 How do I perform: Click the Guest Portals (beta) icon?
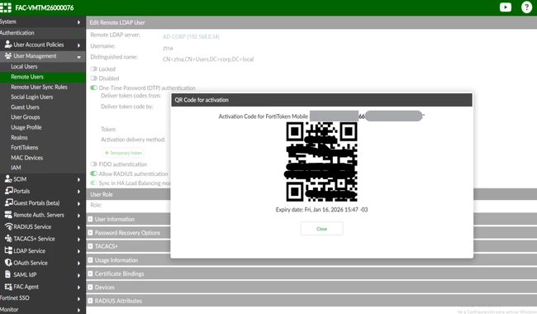pos(8,202)
